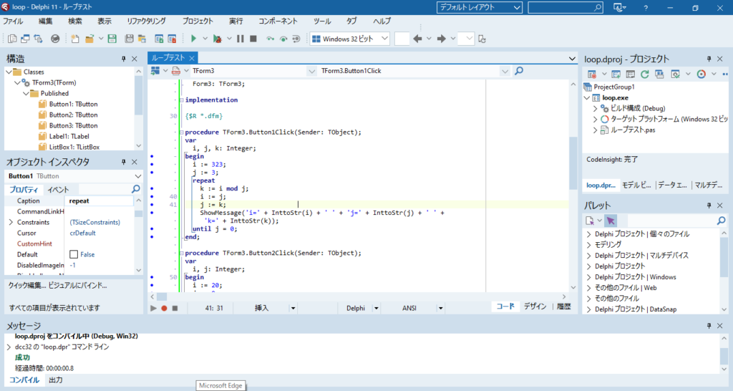733x391 pixels.
Task: Click the Palette selection arrow cursor icon
Action: pyautogui.click(x=611, y=221)
